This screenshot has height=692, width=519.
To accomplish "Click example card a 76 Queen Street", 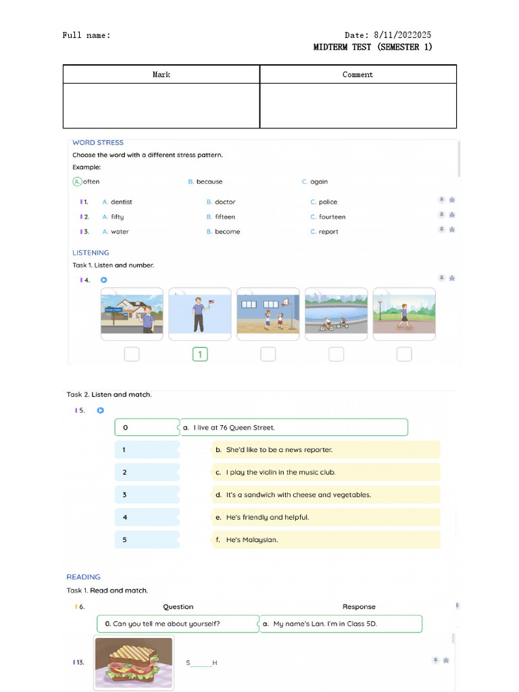I will pos(293,427).
